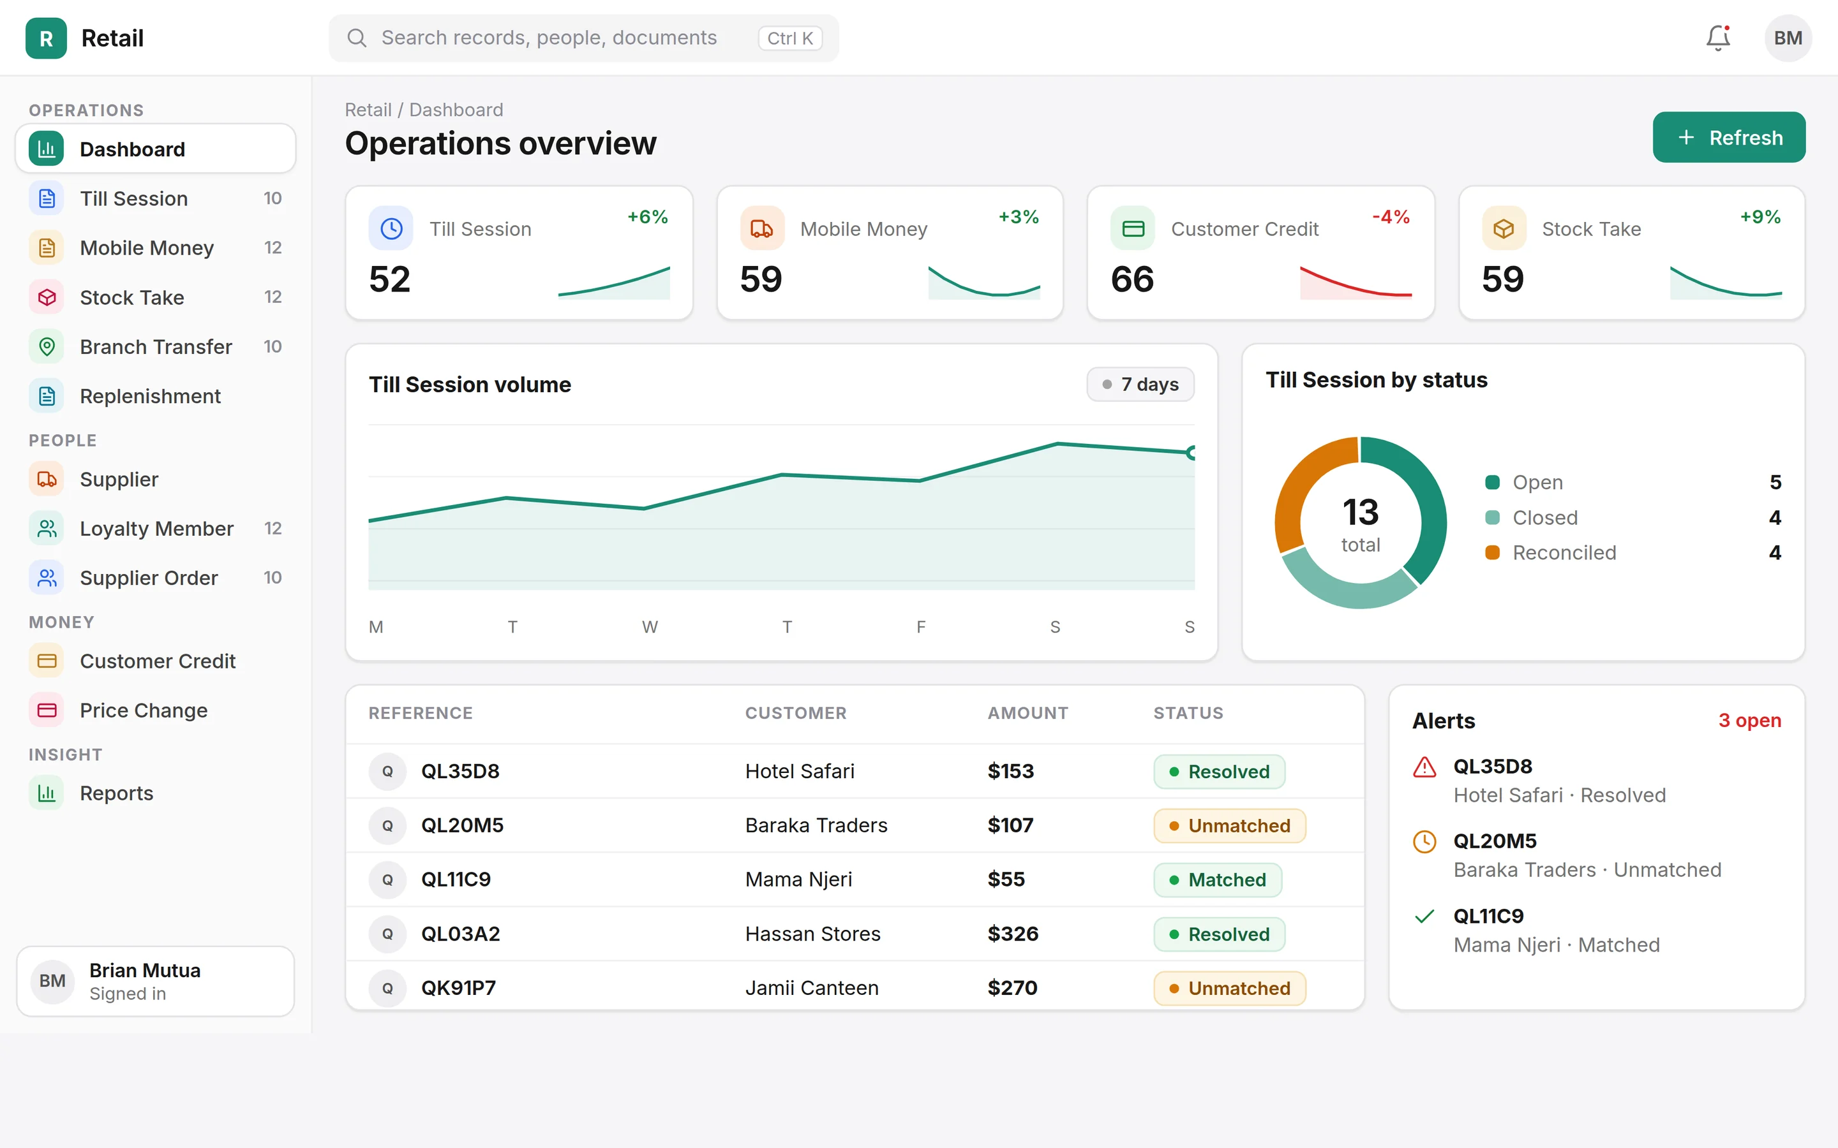Screen dimensions: 1838x1148
Task: Click the Replenishment document icon
Action: click(47, 395)
